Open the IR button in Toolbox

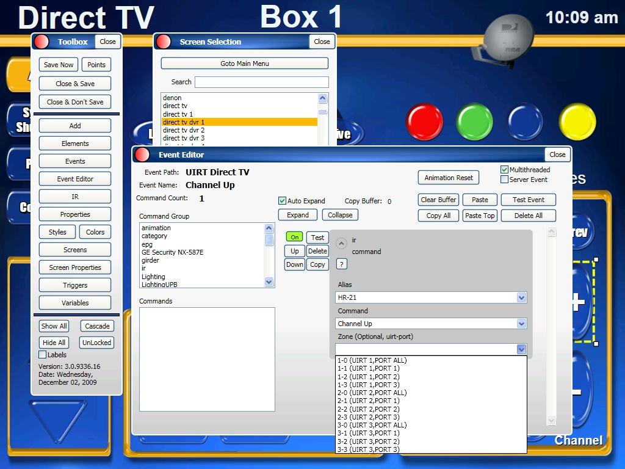tap(75, 197)
